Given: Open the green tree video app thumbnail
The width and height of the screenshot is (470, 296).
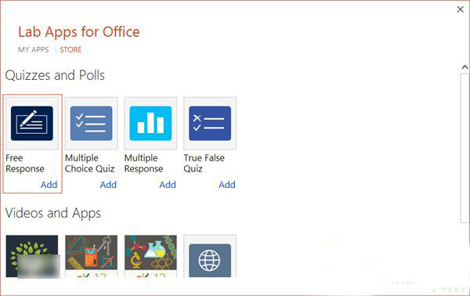Looking at the screenshot, I should [32, 256].
